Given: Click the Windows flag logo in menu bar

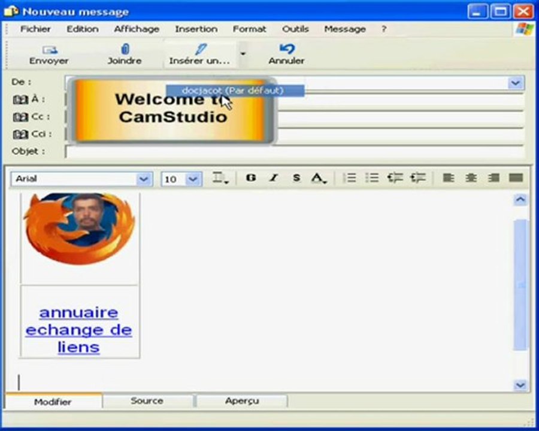Looking at the screenshot, I should [x=525, y=29].
